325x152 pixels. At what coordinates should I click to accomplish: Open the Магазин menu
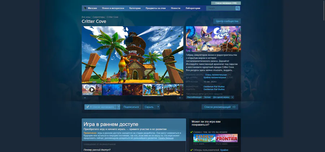tap(92, 8)
